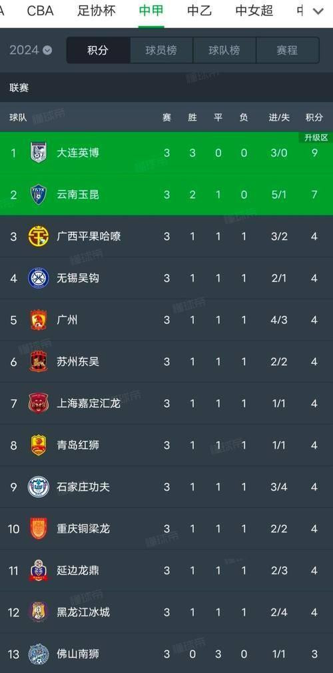Open the 上海嘉定汇龙 club badge

pos(39,403)
